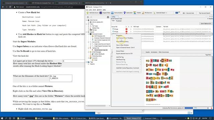This screenshot has height=120, width=214.
Task: Collapse the Extracted Content node
Action: pos(88,34)
